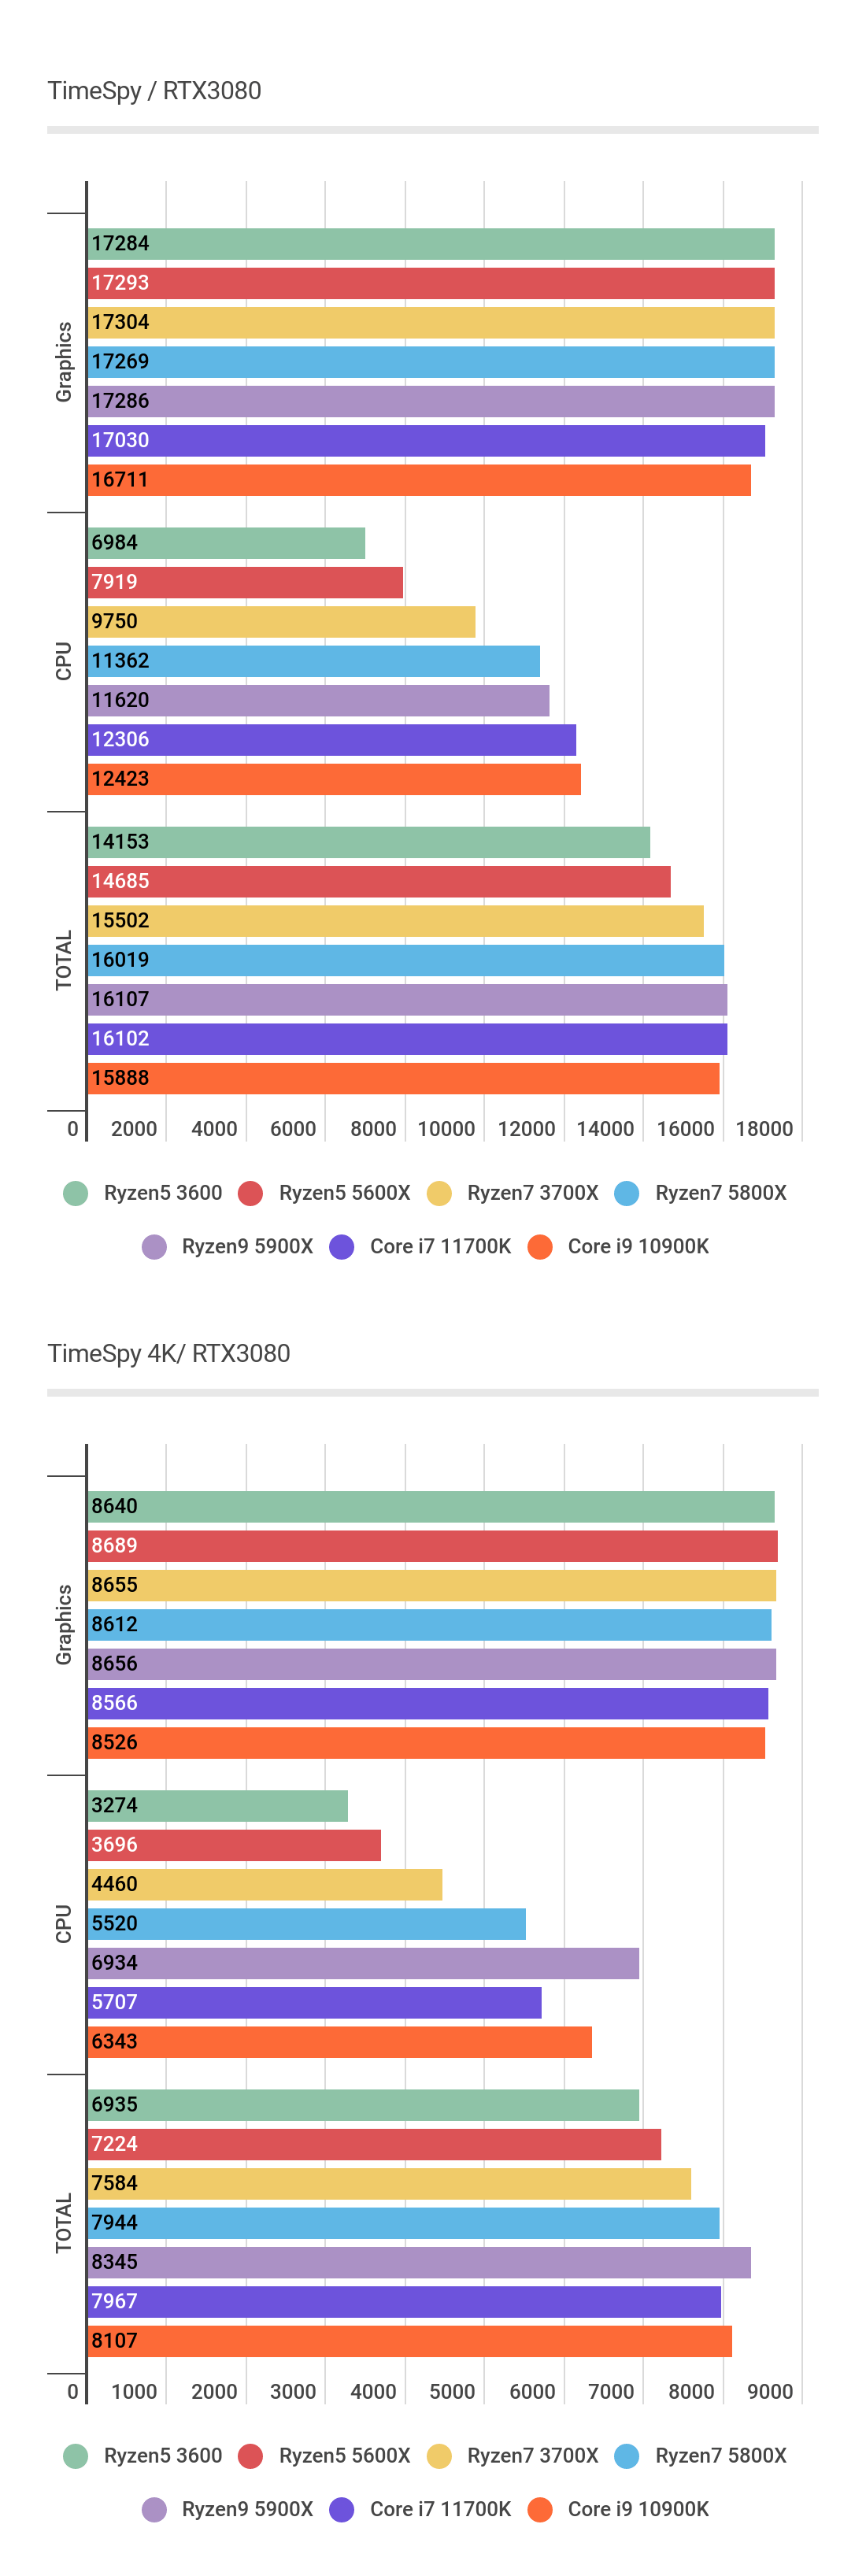The height and width of the screenshot is (2576, 866).
Task: Click the Ryzen5 3600 legend dot in TimeSpy 4K chart
Action: pyautogui.click(x=76, y=2455)
